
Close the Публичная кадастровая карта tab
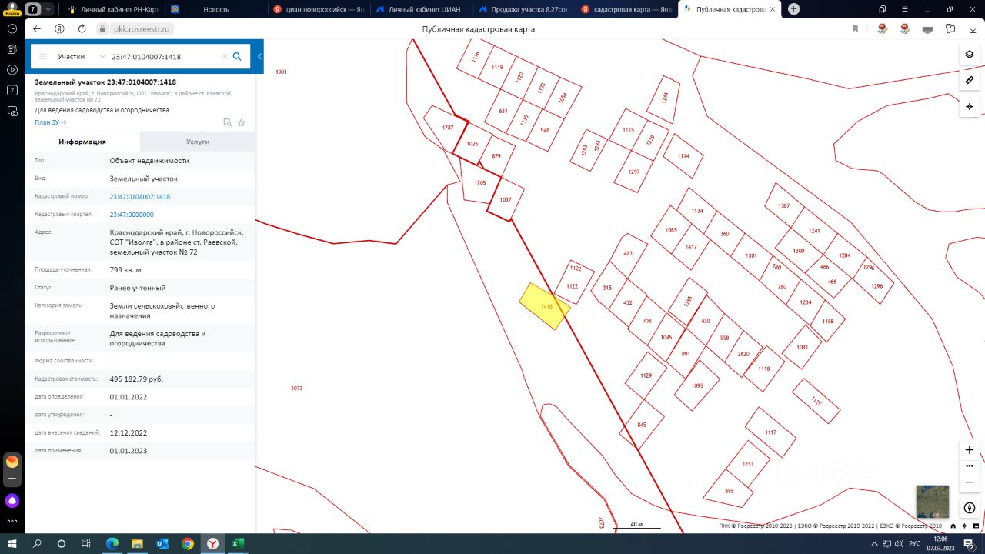[x=773, y=9]
